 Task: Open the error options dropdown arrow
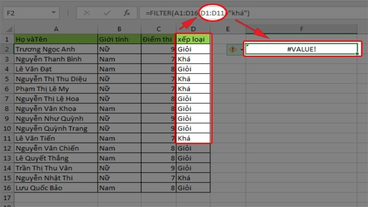(x=241, y=49)
